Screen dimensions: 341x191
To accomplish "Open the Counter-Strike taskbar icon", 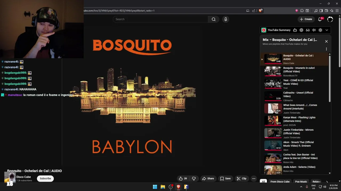I will [x=186, y=187].
